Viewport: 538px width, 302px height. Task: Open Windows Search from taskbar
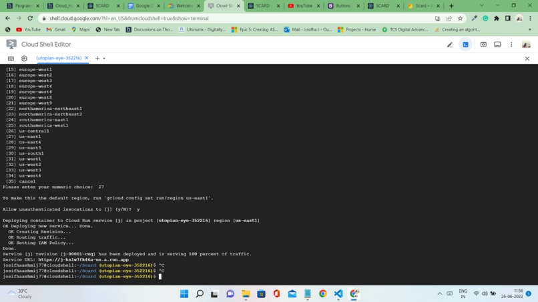200,294
